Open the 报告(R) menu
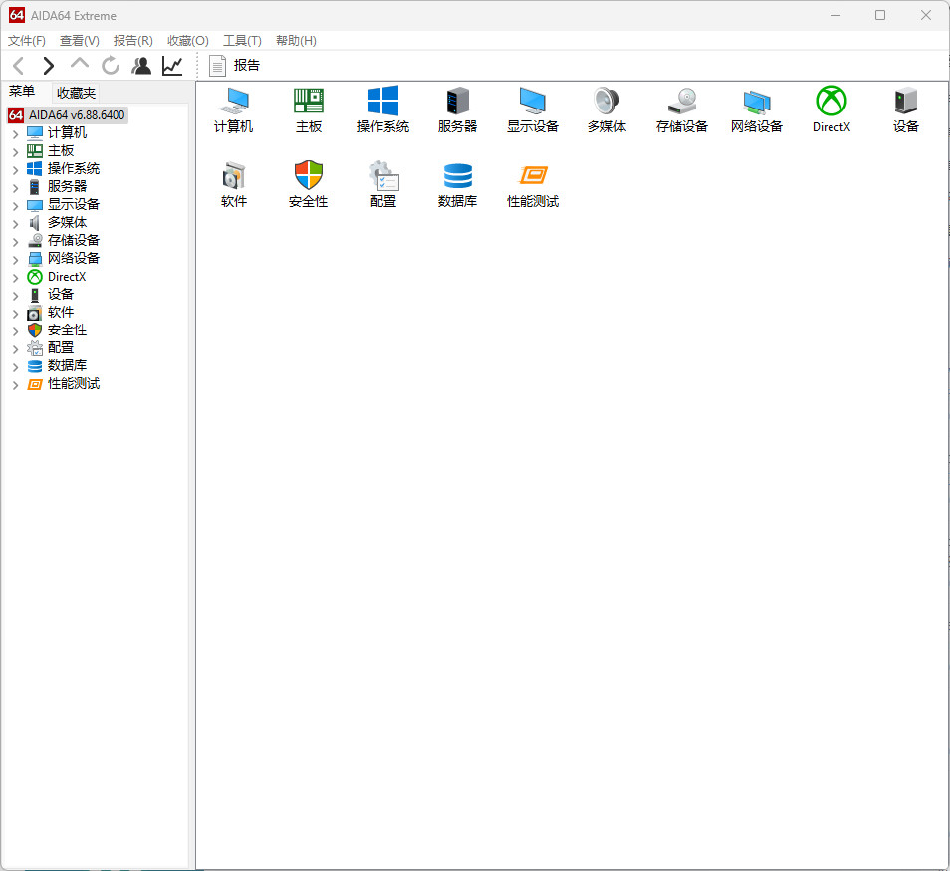Image resolution: width=950 pixels, height=871 pixels. [132, 41]
